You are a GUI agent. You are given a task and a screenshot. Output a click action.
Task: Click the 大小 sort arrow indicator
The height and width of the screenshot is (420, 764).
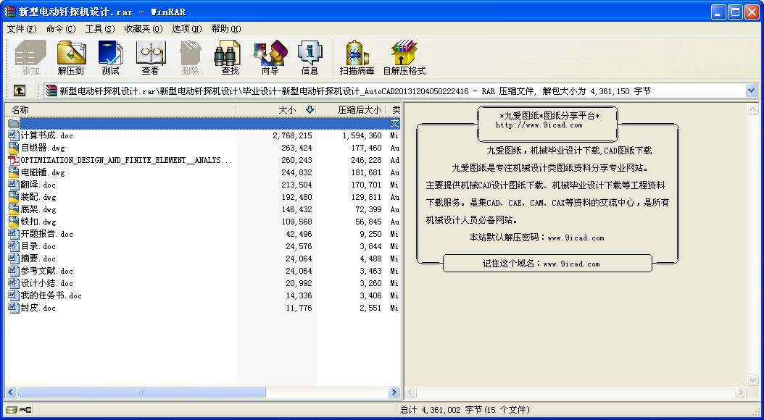(x=310, y=110)
